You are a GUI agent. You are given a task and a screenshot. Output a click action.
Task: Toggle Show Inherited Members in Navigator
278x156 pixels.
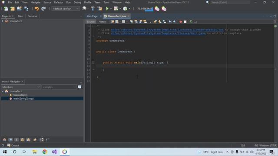[x=4, y=140]
